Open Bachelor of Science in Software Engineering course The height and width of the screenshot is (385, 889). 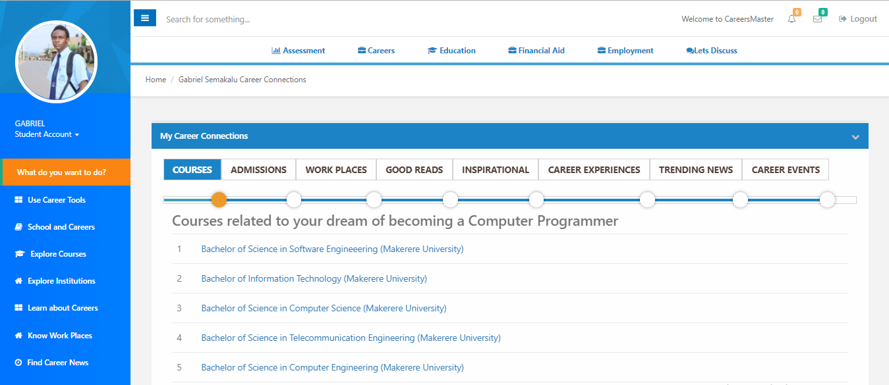point(332,249)
